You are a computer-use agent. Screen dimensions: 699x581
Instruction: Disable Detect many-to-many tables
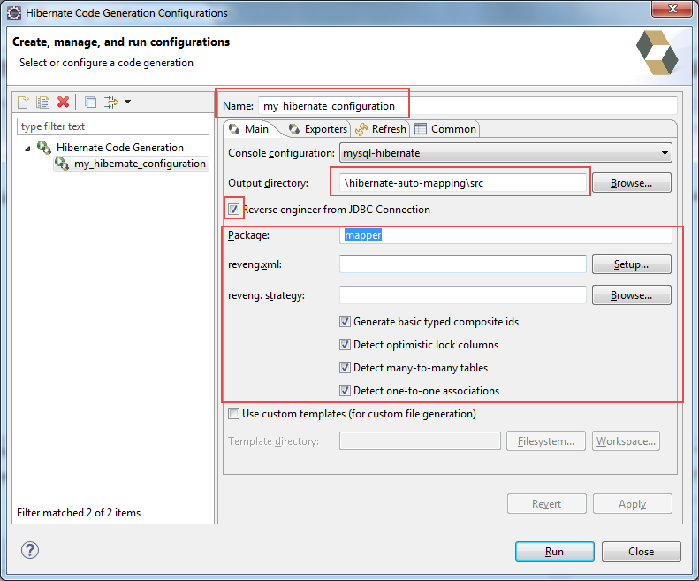click(346, 368)
